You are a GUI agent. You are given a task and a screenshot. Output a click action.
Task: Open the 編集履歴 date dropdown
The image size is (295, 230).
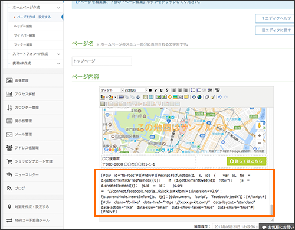point(235,227)
